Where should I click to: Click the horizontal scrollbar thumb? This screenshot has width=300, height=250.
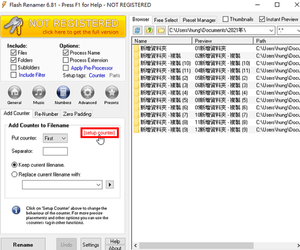[196, 245]
